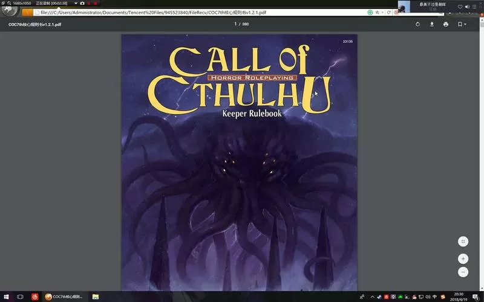The image size is (484, 302).
Task: Open File Explorer from the taskbar
Action: point(96,297)
